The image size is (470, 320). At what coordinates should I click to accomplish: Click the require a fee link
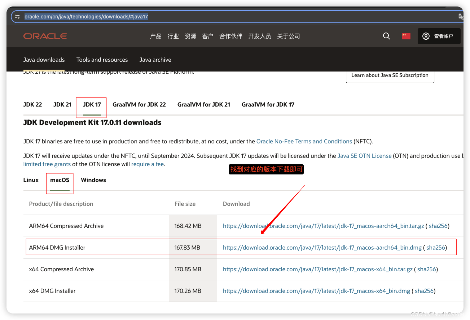148,164
